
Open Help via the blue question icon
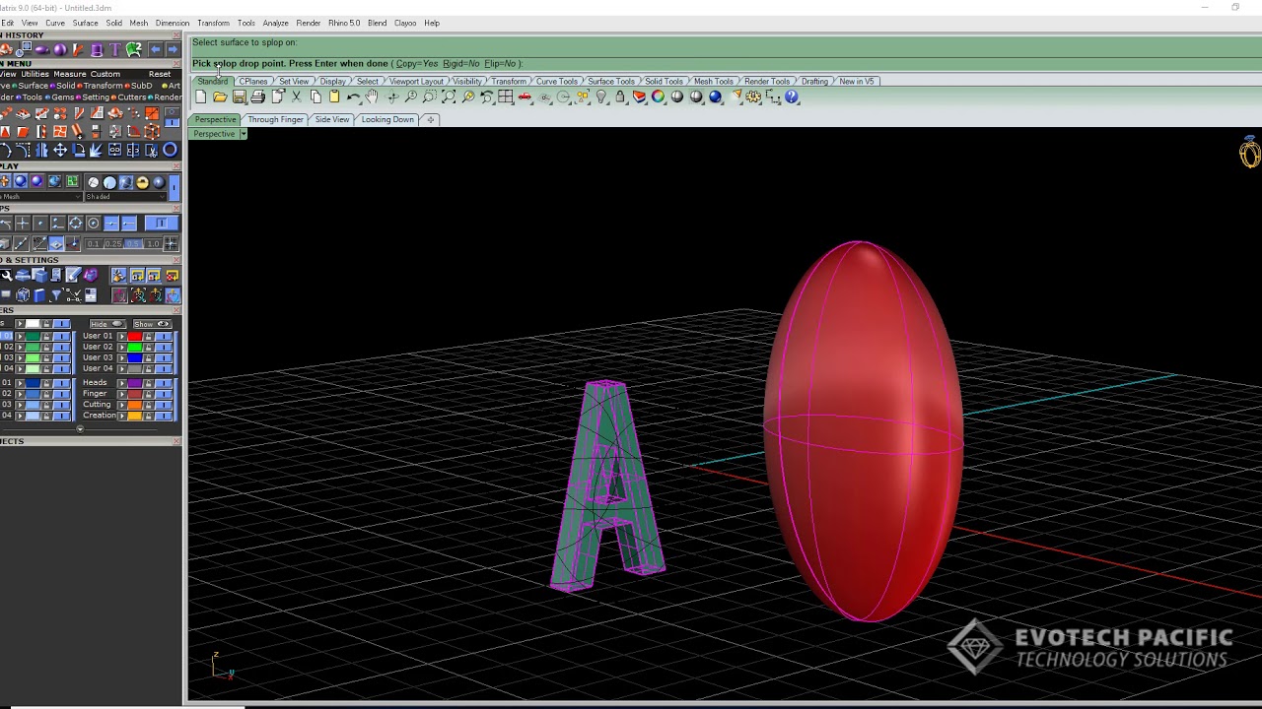pos(793,97)
